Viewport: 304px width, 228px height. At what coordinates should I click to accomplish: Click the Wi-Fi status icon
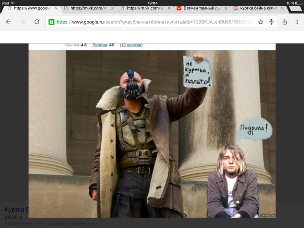[13, 3]
